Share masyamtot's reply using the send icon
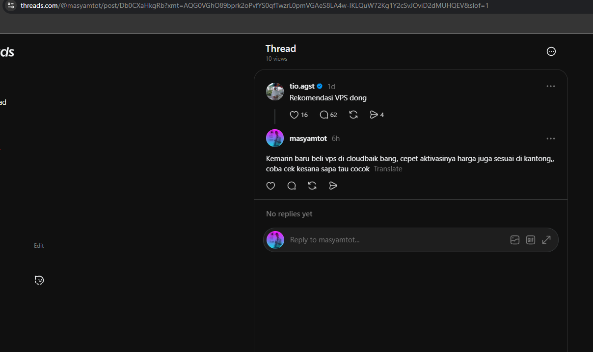 click(x=333, y=186)
